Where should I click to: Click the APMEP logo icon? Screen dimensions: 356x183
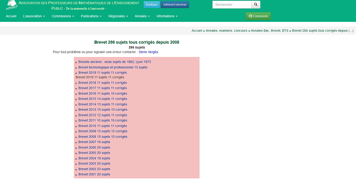11,5
